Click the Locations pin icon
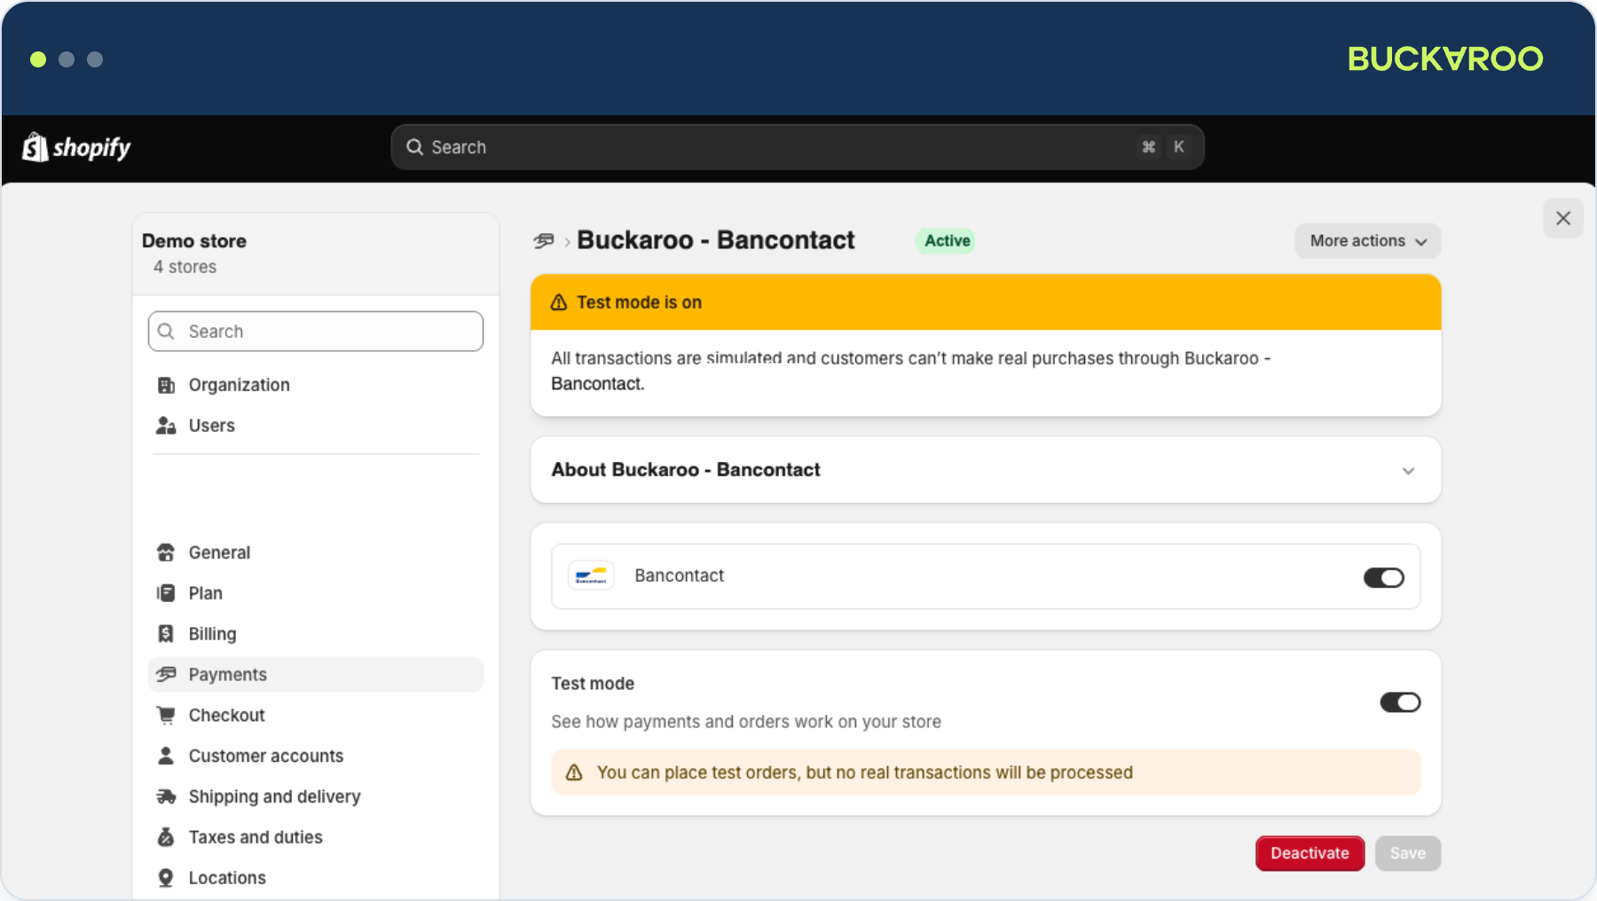Image resolution: width=1597 pixels, height=901 pixels. coord(166,878)
